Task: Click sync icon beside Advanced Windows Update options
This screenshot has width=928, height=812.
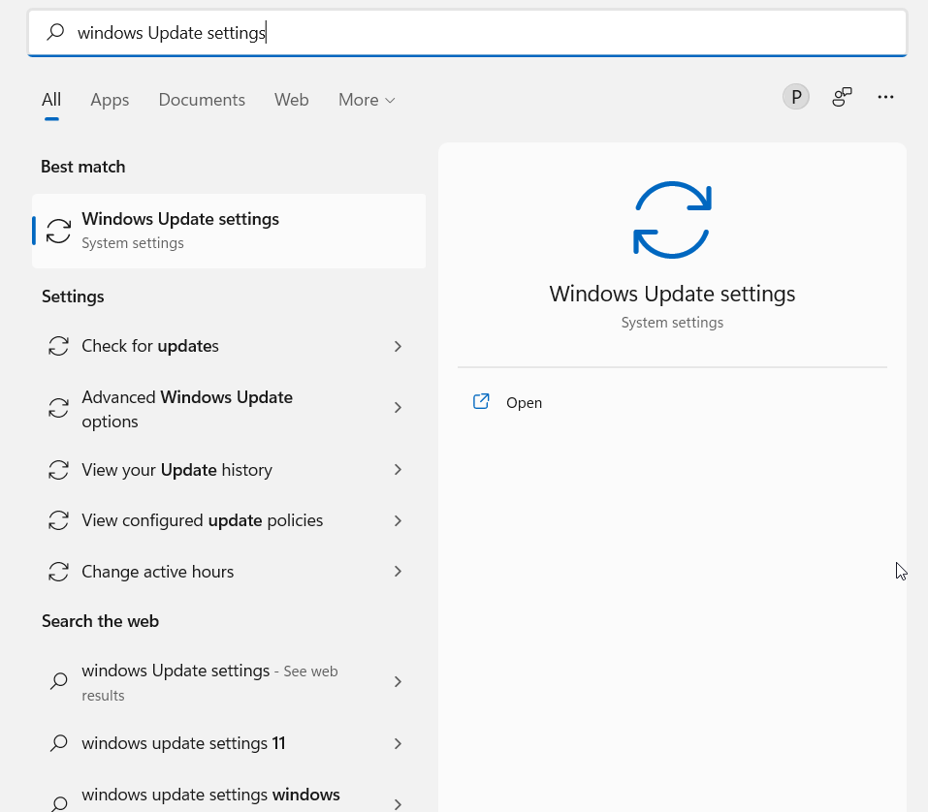Action: coord(58,408)
